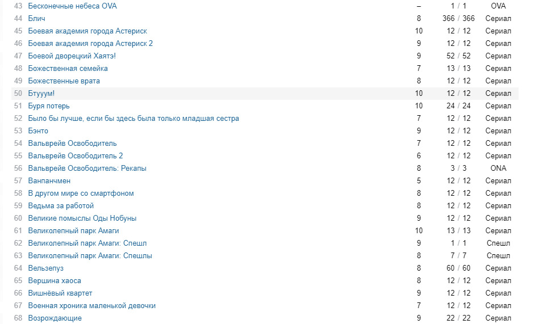Go to the Буря потерь page

click(x=49, y=106)
